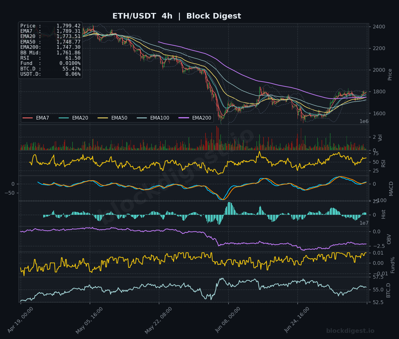Viewport: 399px width, 339px height.
Task: Click the red EMA7 legend line swatch
Action: click(x=28, y=118)
